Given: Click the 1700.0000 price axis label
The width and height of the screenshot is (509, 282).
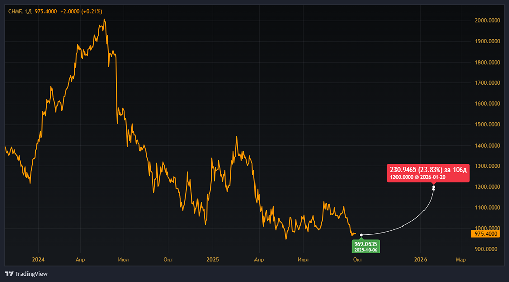Looking at the screenshot, I should pyautogui.click(x=487, y=83).
